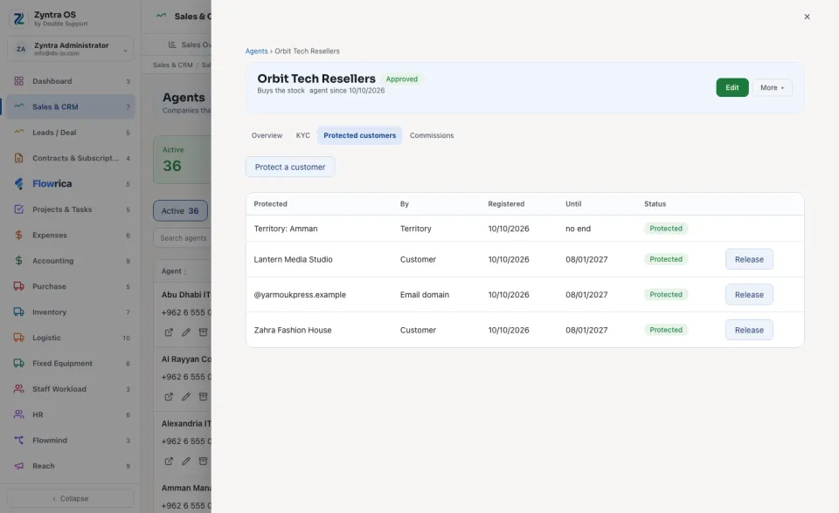This screenshot has height=513, width=839.
Task: Open Leads / Deal sidebar icon
Action: coord(18,132)
